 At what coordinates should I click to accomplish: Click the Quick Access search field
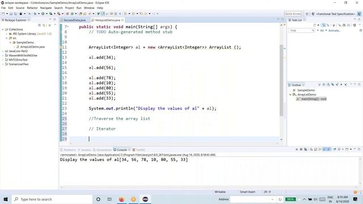coord(293,14)
